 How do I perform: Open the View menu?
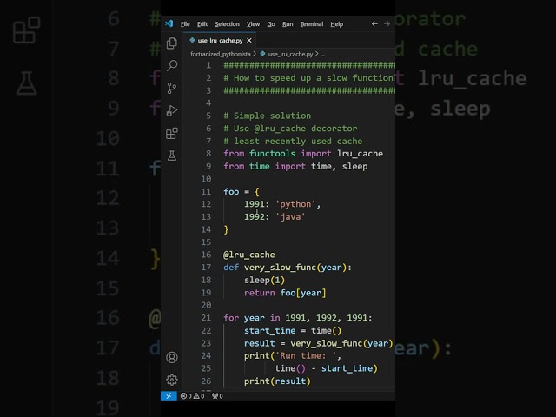tap(253, 24)
